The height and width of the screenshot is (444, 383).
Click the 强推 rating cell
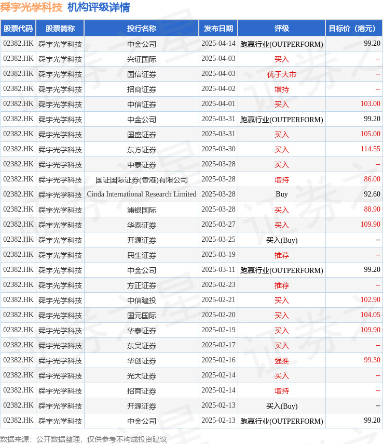(282, 360)
